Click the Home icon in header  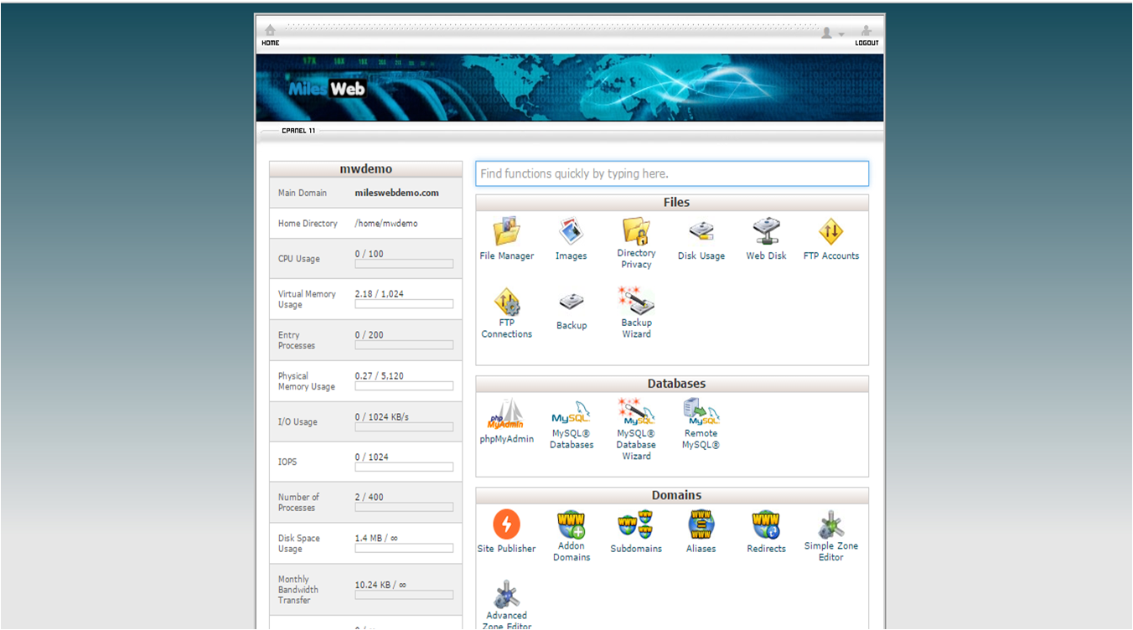[x=270, y=30]
